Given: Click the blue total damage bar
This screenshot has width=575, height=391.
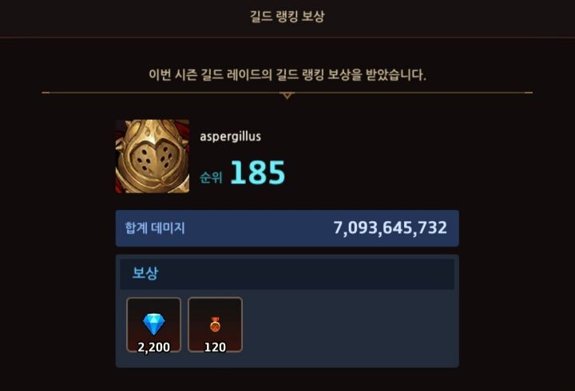Looking at the screenshot, I should click(x=287, y=228).
